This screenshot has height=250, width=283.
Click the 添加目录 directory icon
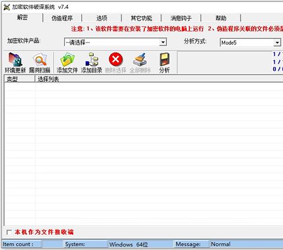coord(91,60)
